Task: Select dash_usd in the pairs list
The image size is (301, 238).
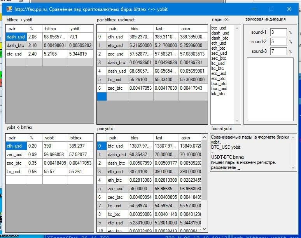Action: pos(220,33)
